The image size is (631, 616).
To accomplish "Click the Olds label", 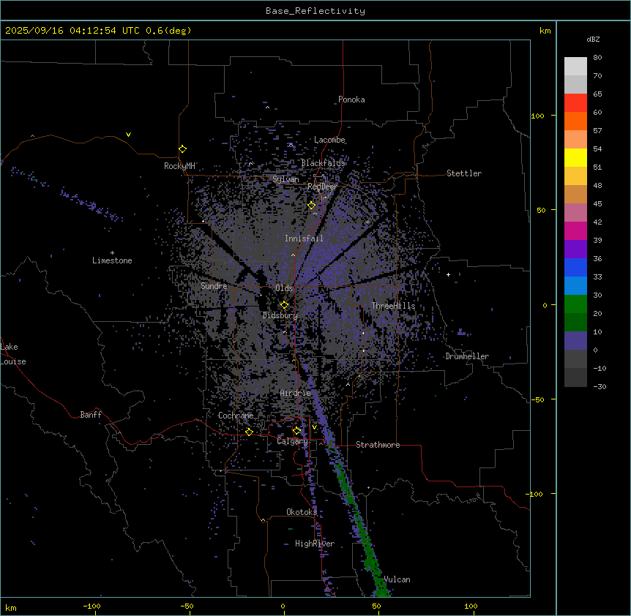I will tap(284, 288).
